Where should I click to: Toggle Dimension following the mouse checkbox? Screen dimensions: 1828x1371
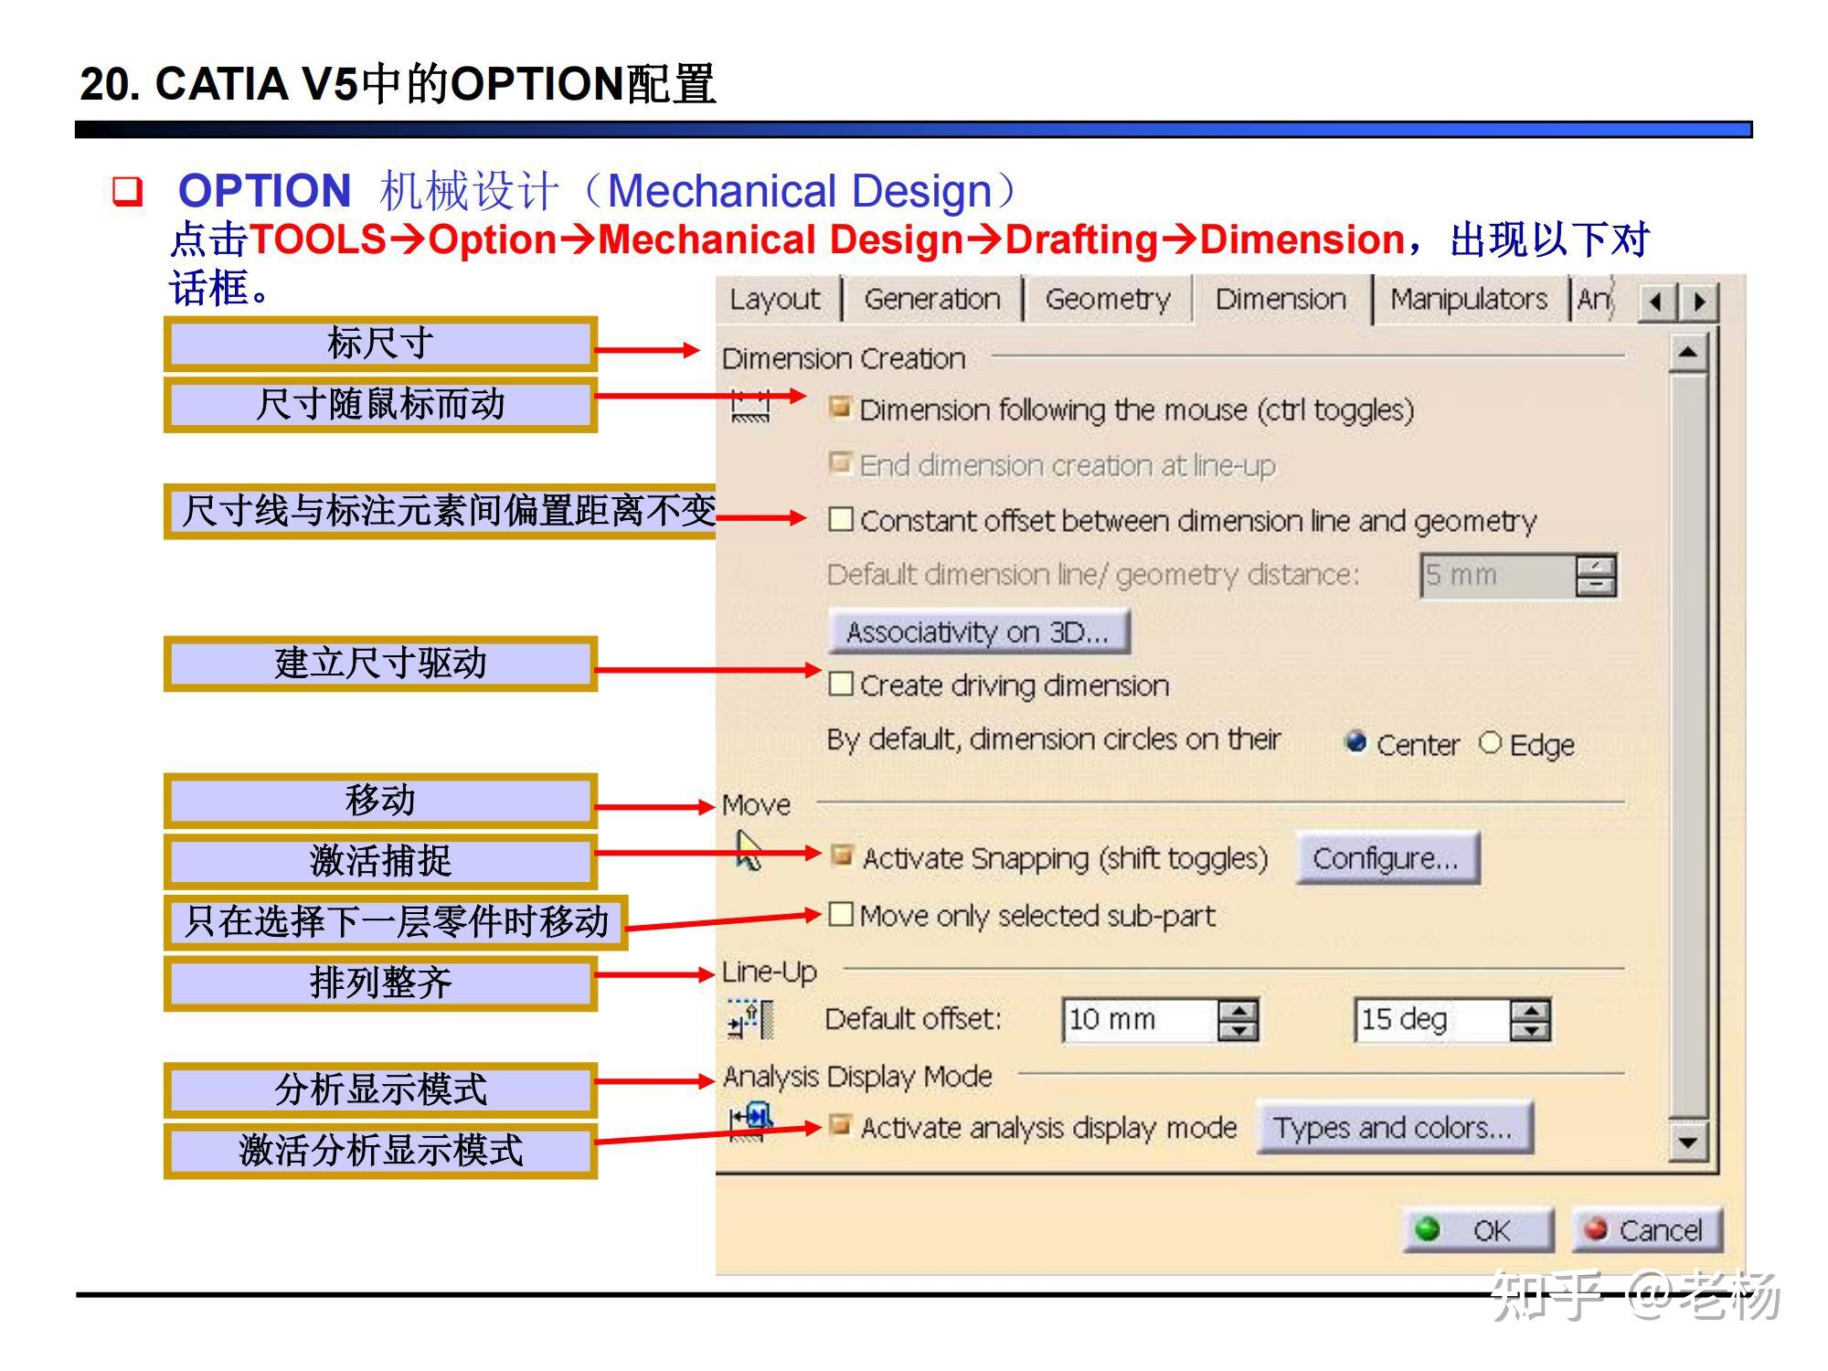(840, 408)
